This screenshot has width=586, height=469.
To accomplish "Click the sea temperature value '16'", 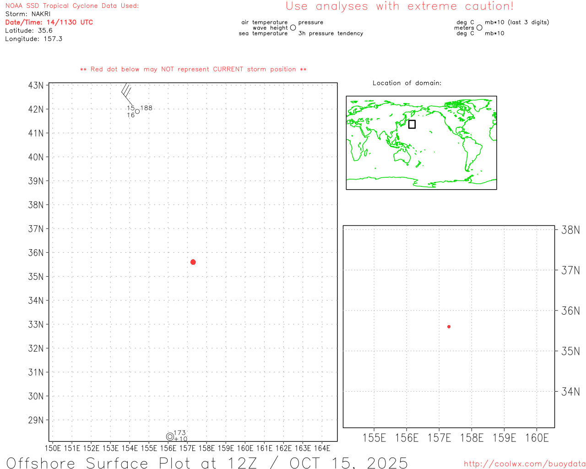I will (x=131, y=115).
